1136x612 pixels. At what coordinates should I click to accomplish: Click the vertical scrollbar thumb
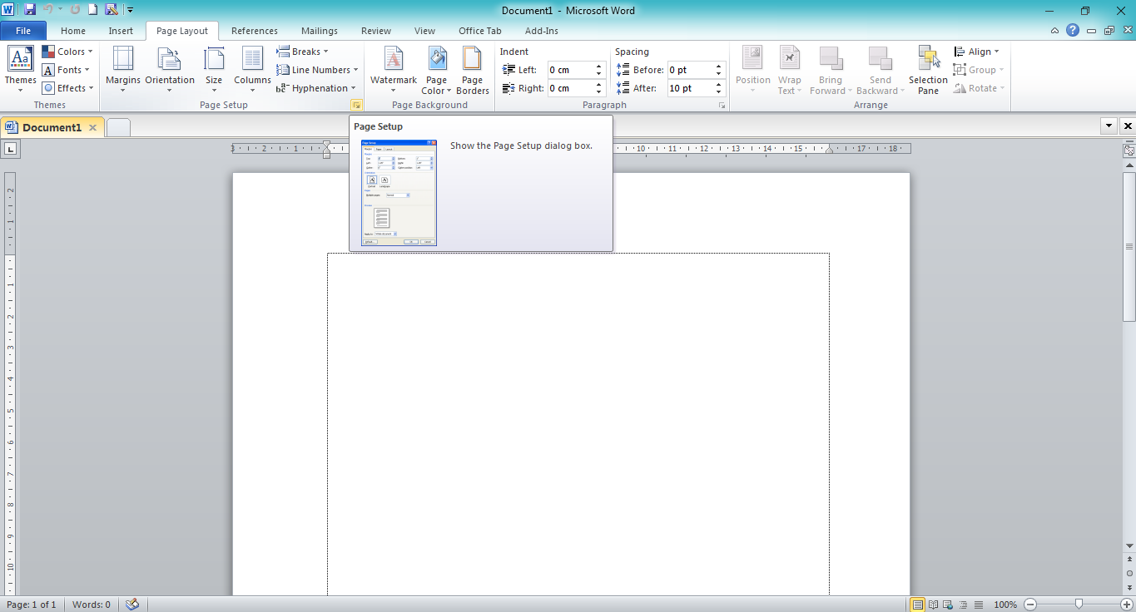pos(1129,247)
